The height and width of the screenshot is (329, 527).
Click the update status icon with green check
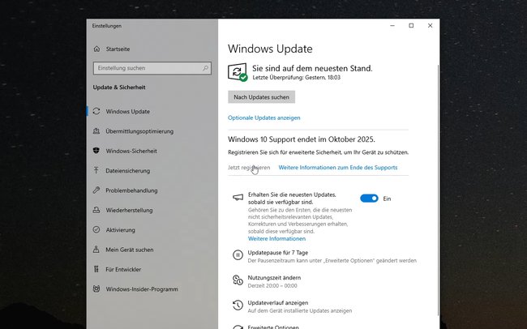(x=238, y=72)
